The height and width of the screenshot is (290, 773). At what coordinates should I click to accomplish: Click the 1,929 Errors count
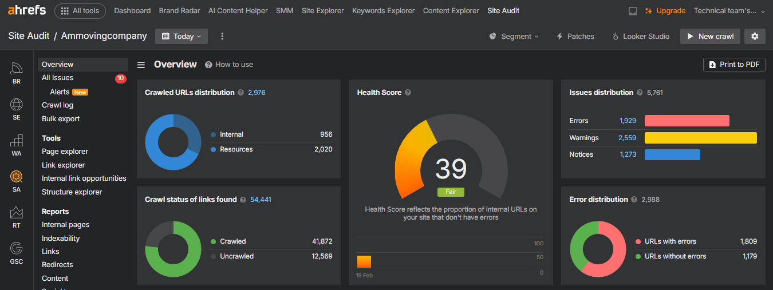628,121
